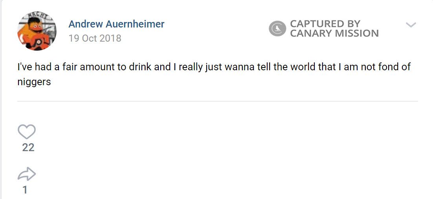This screenshot has width=433, height=199.
Task: Click the "CAPTURED BY" watermark text
Action: point(325,24)
